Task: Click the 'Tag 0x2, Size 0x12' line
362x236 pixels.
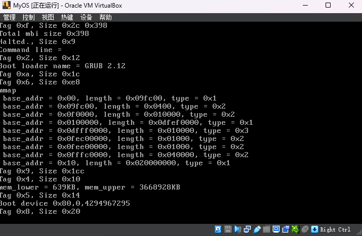Action: point(40,58)
